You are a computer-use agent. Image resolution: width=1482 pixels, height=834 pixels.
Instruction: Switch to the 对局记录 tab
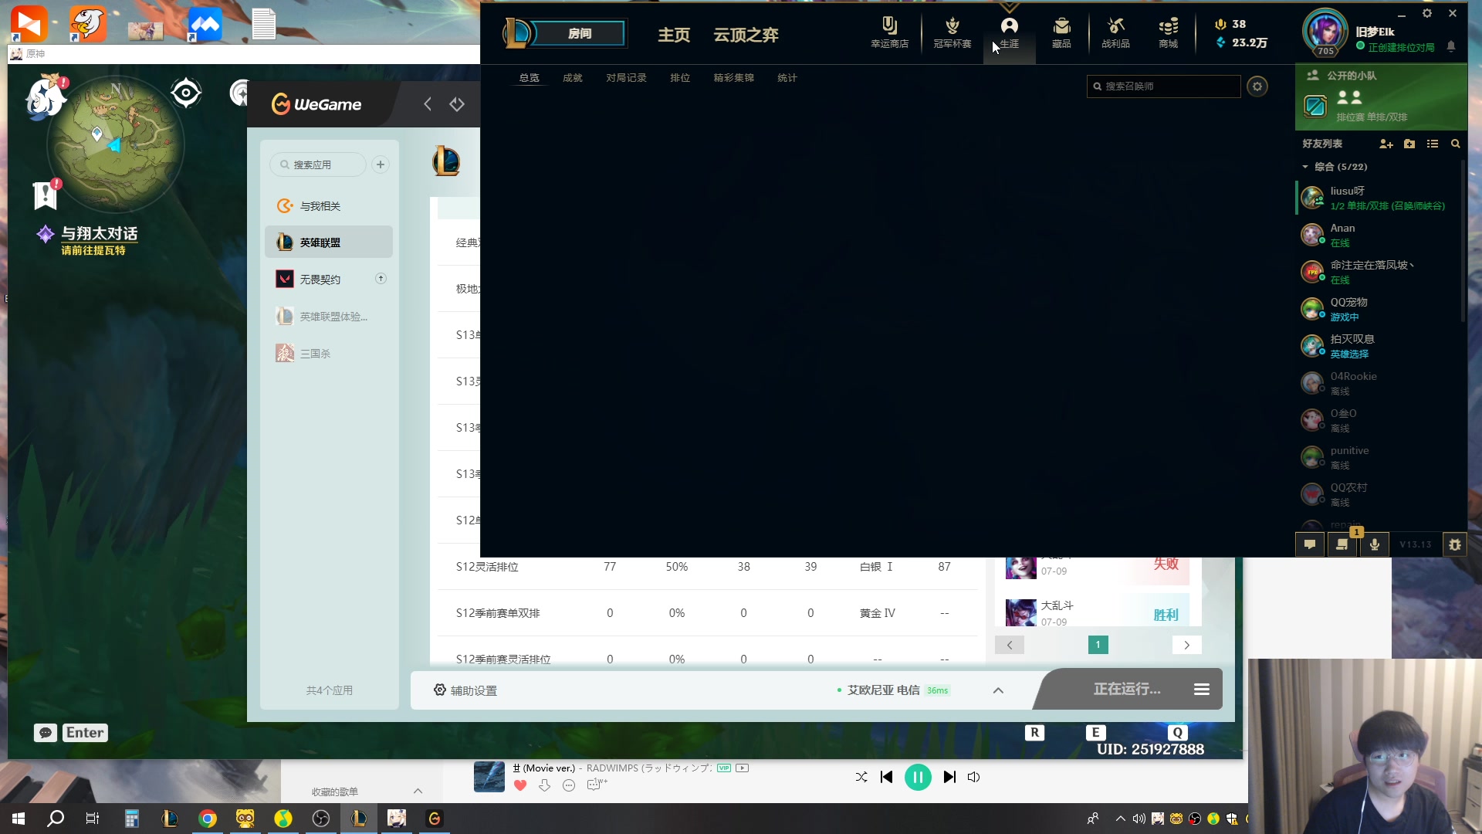[x=626, y=78]
